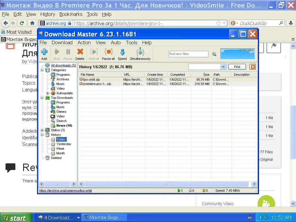This screenshot has height=222, width=296.
Task: Click Firefox Reload button
Action: 22,23
